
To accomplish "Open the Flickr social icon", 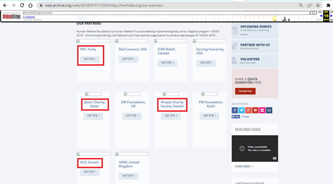I will tap(262, 110).
